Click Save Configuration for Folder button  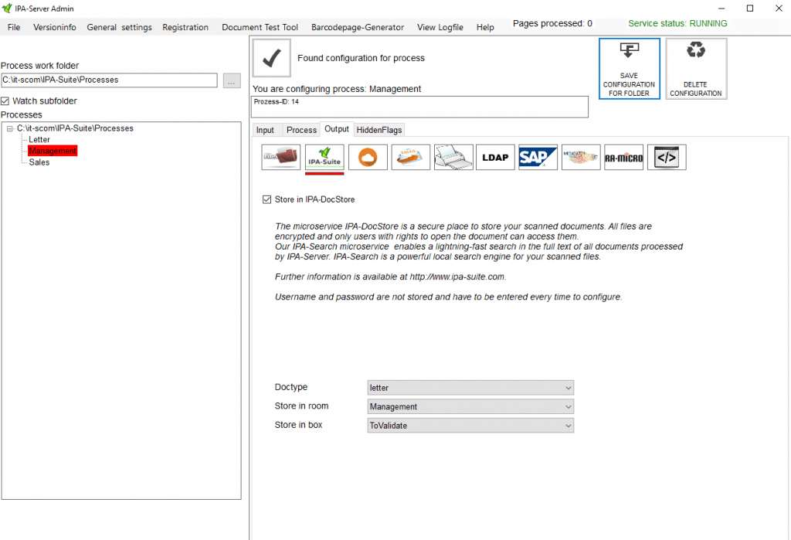629,69
